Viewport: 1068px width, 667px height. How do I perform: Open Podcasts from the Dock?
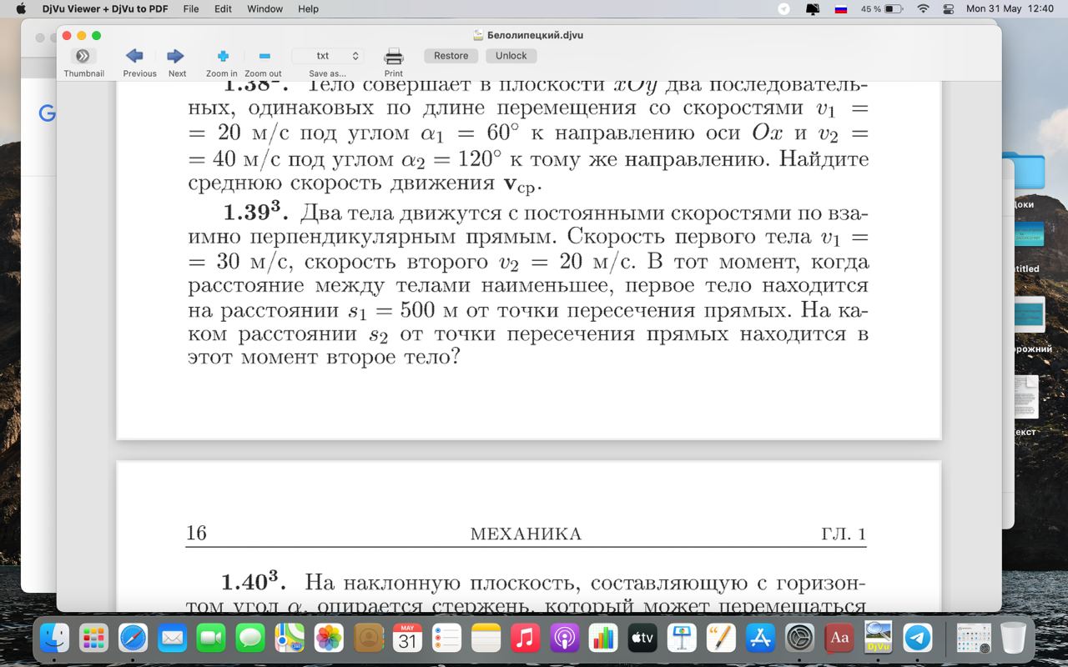coord(564,638)
